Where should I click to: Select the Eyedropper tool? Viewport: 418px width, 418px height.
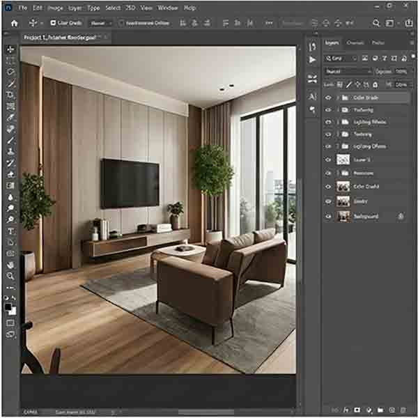10,118
